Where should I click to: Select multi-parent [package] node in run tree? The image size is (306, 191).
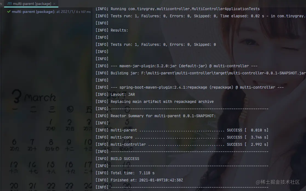(x=49, y=12)
